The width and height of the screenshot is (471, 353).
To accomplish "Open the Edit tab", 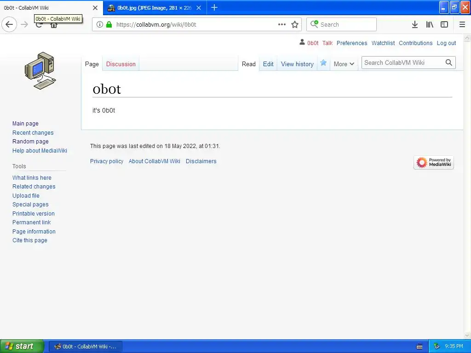I will coord(268,64).
